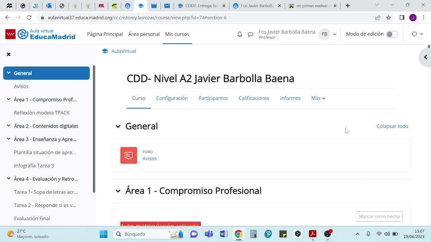Open a new browser tab
Viewport: 431px width, 242px height.
point(348,6)
